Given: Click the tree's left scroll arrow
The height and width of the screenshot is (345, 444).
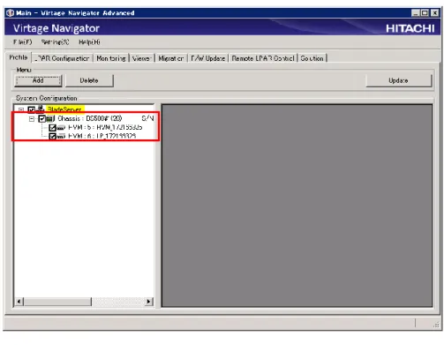Looking at the screenshot, I should pyautogui.click(x=19, y=301).
